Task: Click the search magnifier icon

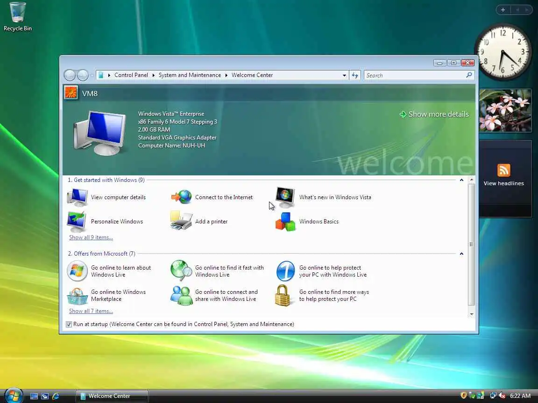Action: [469, 75]
